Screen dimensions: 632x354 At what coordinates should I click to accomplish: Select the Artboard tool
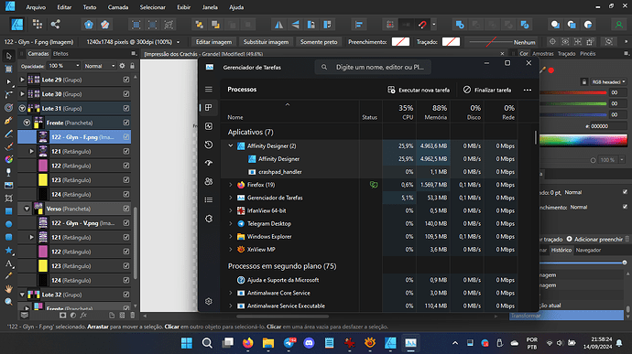(x=8, y=69)
